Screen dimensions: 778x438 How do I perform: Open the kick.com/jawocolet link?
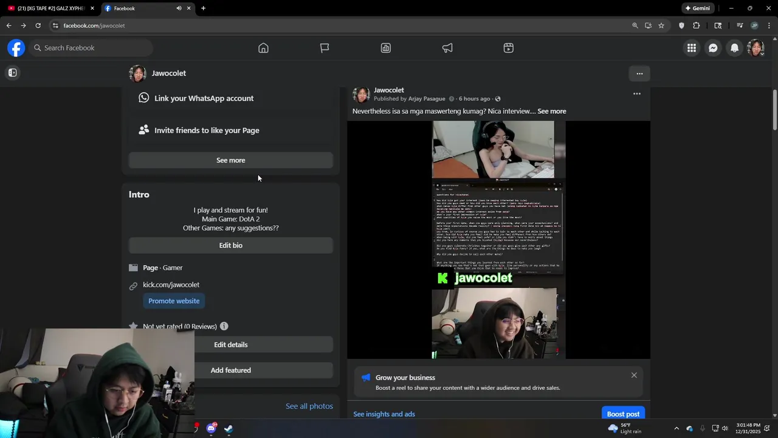171,285
